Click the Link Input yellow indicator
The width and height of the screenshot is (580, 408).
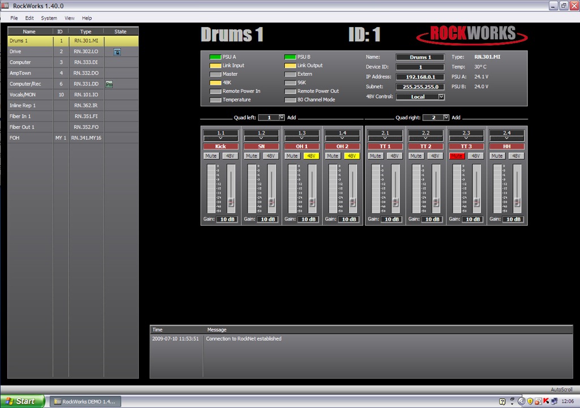(215, 66)
